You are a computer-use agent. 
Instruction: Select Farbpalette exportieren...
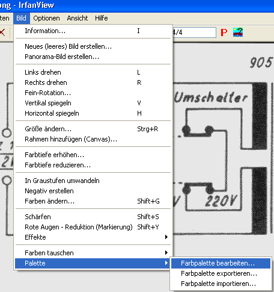221,273
